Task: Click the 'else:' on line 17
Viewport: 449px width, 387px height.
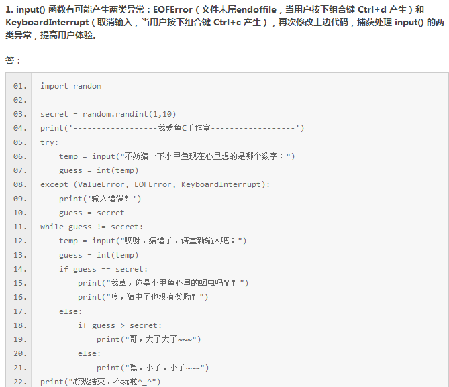Action: (70, 311)
